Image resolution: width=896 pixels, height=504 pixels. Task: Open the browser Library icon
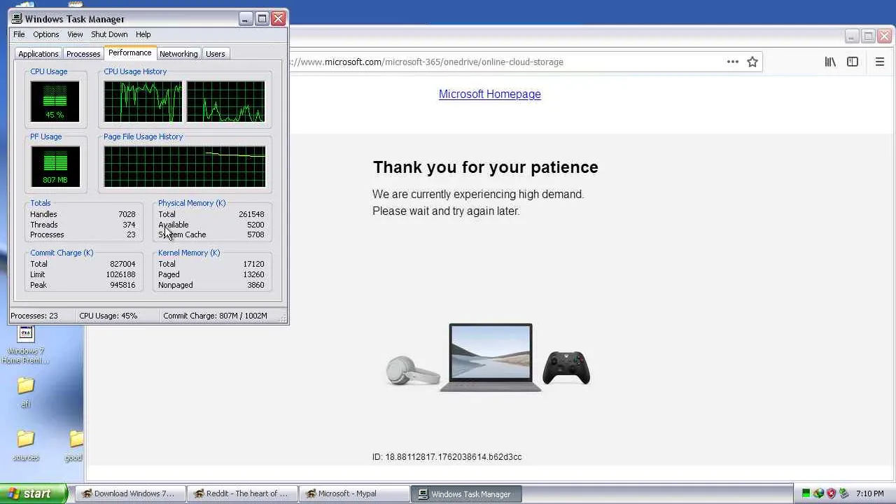(x=830, y=62)
